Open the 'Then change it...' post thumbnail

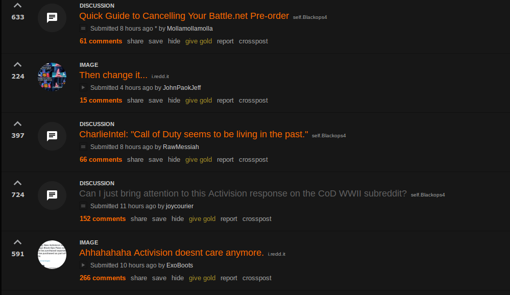[x=52, y=77]
